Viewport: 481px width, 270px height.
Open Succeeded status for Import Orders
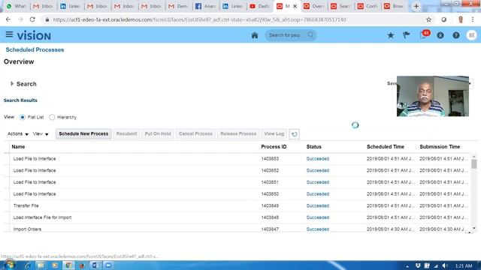317,229
